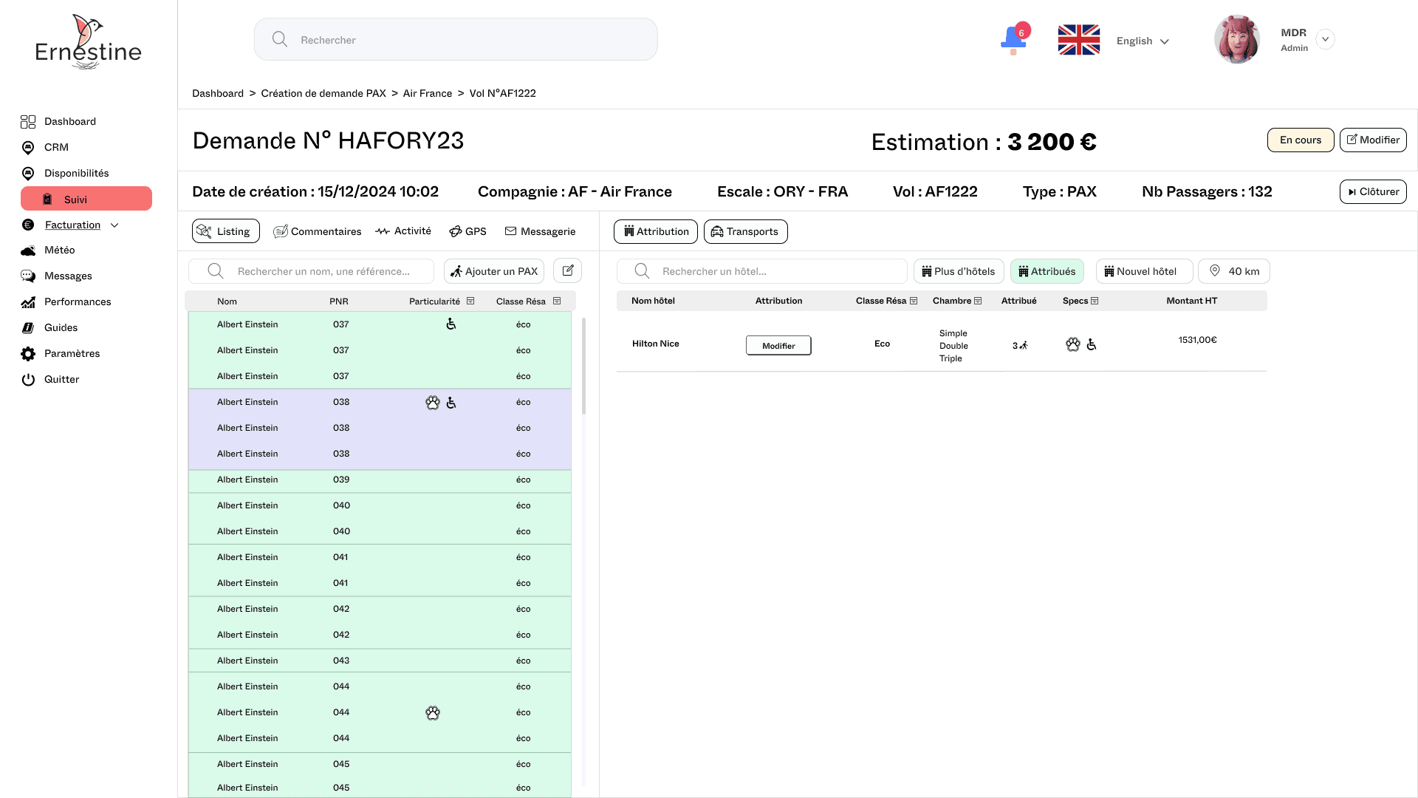Open Météo from the sidebar
Screen dimensions: 1418x798
tap(59, 250)
